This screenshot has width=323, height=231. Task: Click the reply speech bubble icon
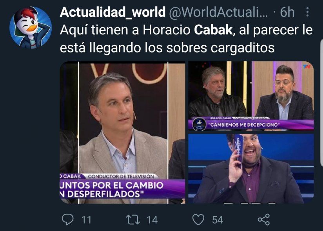coord(67,220)
